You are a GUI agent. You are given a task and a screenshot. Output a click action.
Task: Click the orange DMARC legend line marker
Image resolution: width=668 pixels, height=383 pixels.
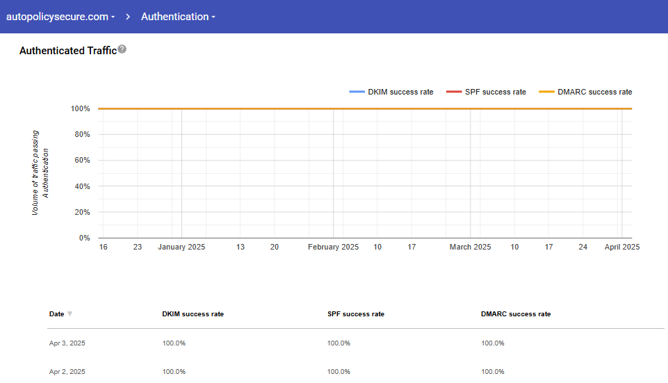tap(546, 92)
